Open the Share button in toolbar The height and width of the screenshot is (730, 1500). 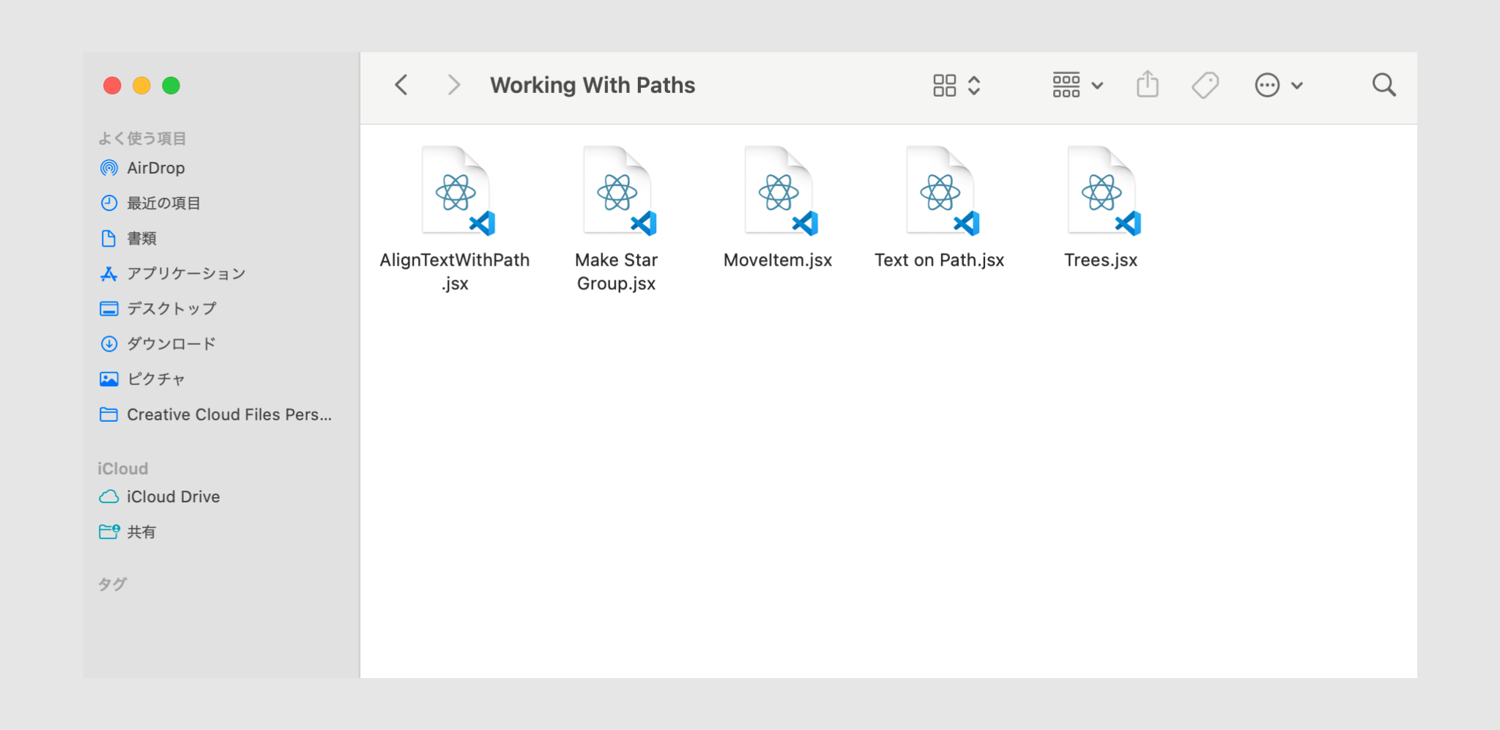1147,85
